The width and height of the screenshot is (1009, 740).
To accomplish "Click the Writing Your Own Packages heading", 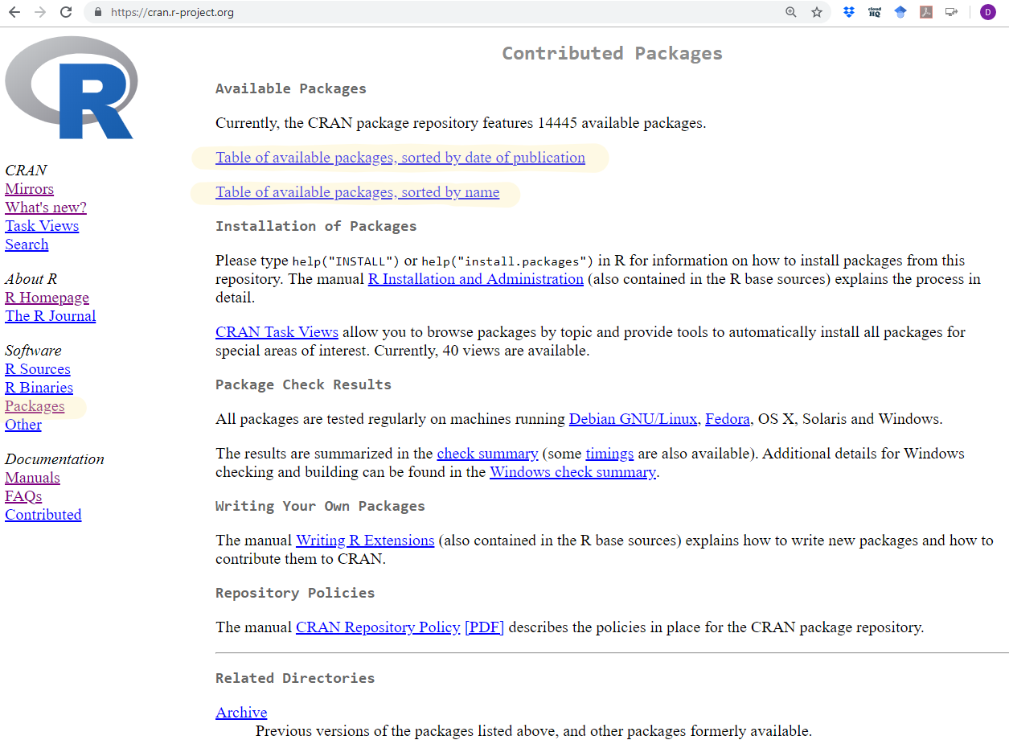I will click(320, 506).
